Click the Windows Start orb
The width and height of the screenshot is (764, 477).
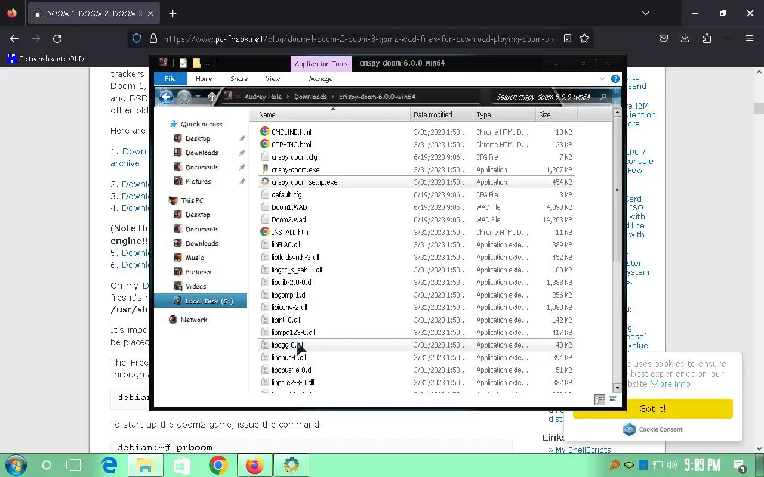tap(16, 465)
